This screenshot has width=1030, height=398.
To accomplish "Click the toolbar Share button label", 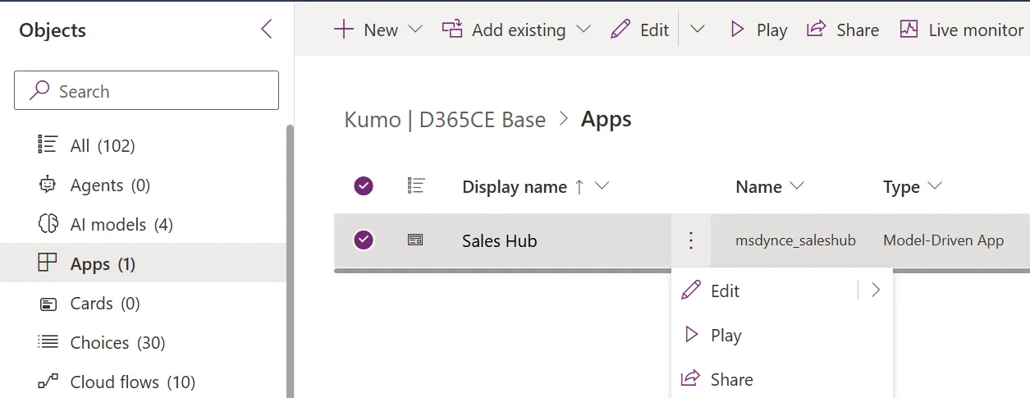I will (x=858, y=30).
